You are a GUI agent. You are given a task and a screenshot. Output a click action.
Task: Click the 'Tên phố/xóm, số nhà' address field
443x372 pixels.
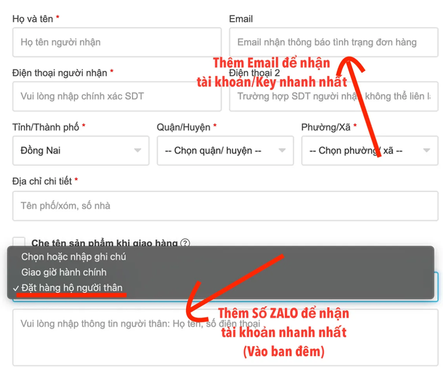[x=225, y=206]
